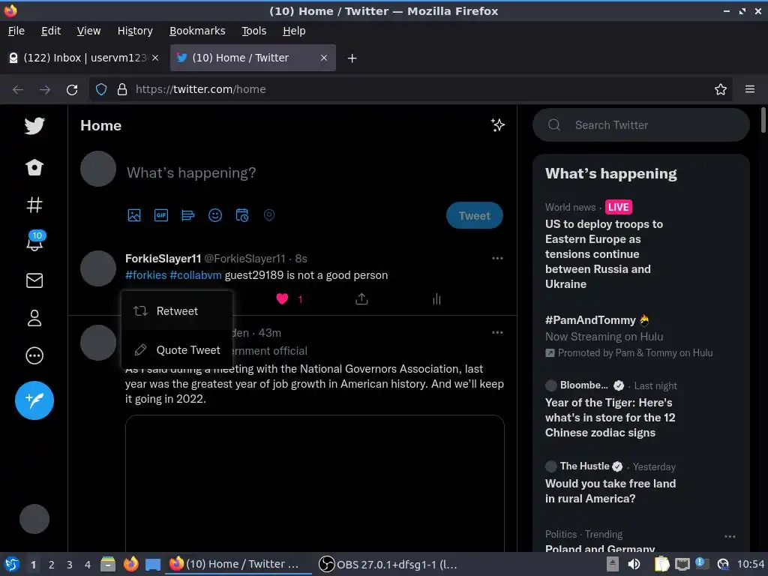This screenshot has height=576, width=768.
Task: Open Notifications bell showing 10
Action: 34,241
